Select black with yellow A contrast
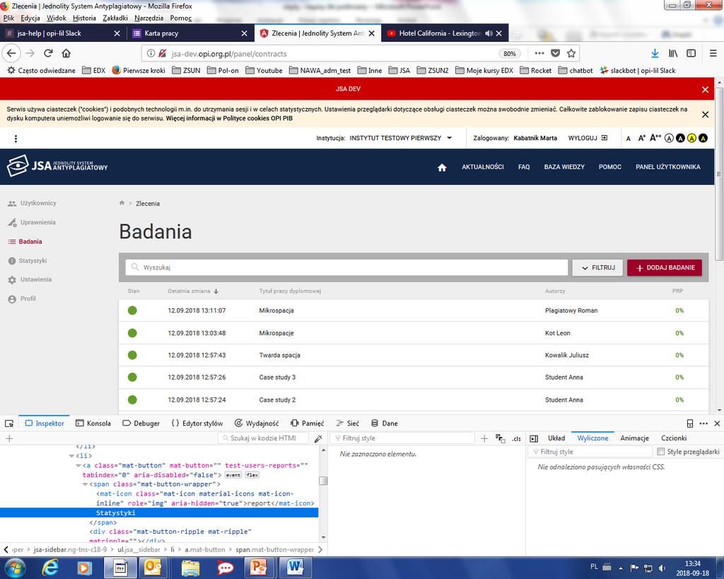This screenshot has width=724, height=579. (x=703, y=138)
